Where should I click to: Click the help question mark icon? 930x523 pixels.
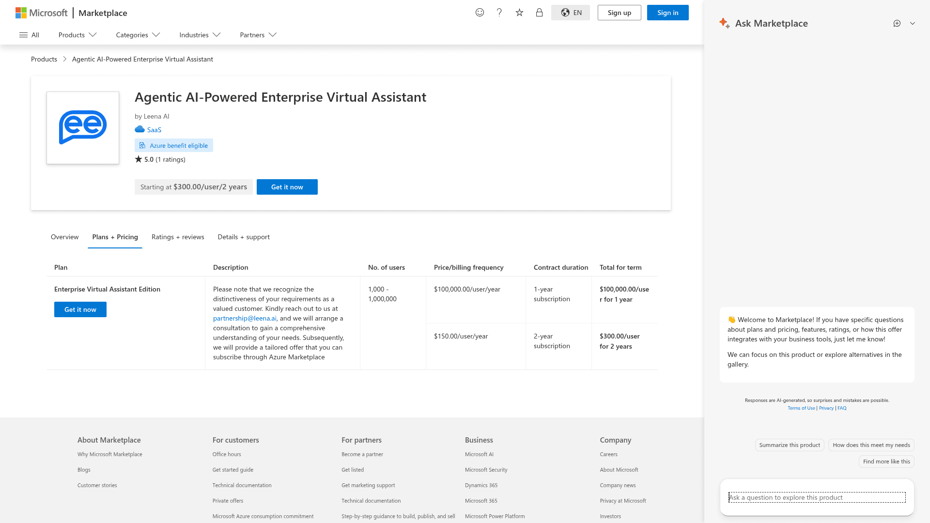(x=499, y=13)
